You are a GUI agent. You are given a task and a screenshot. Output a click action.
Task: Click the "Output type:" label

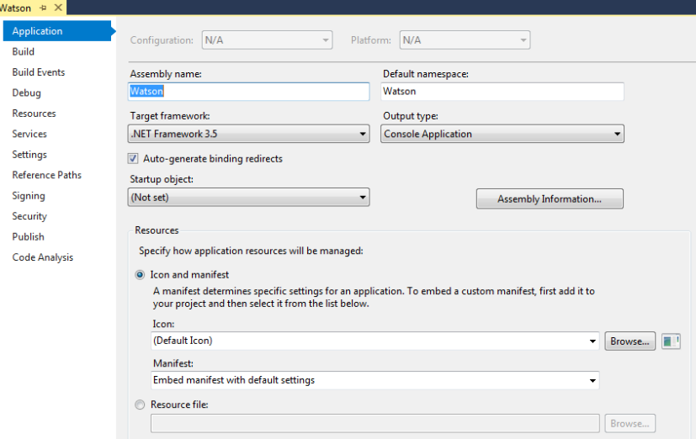point(411,116)
